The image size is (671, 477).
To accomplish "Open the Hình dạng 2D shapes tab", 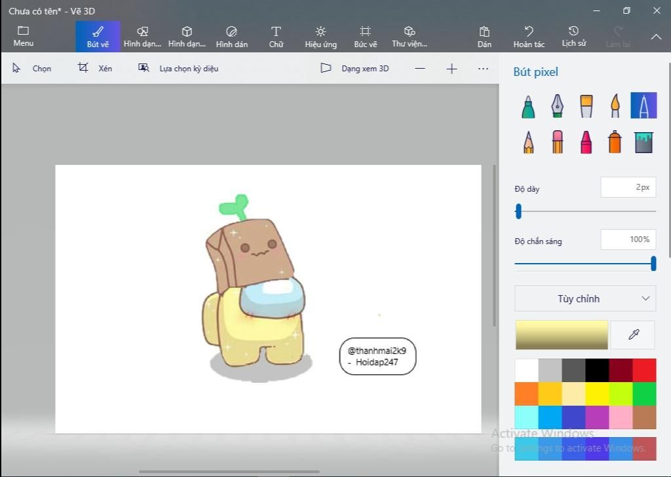I will tap(142, 37).
